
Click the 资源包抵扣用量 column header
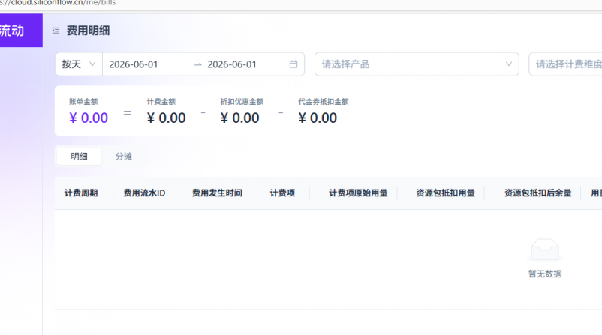(446, 193)
